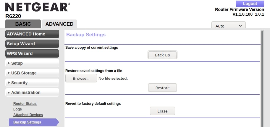Click 'Save a copy of current settings' text
This screenshot has width=270, height=127.
coord(92,48)
